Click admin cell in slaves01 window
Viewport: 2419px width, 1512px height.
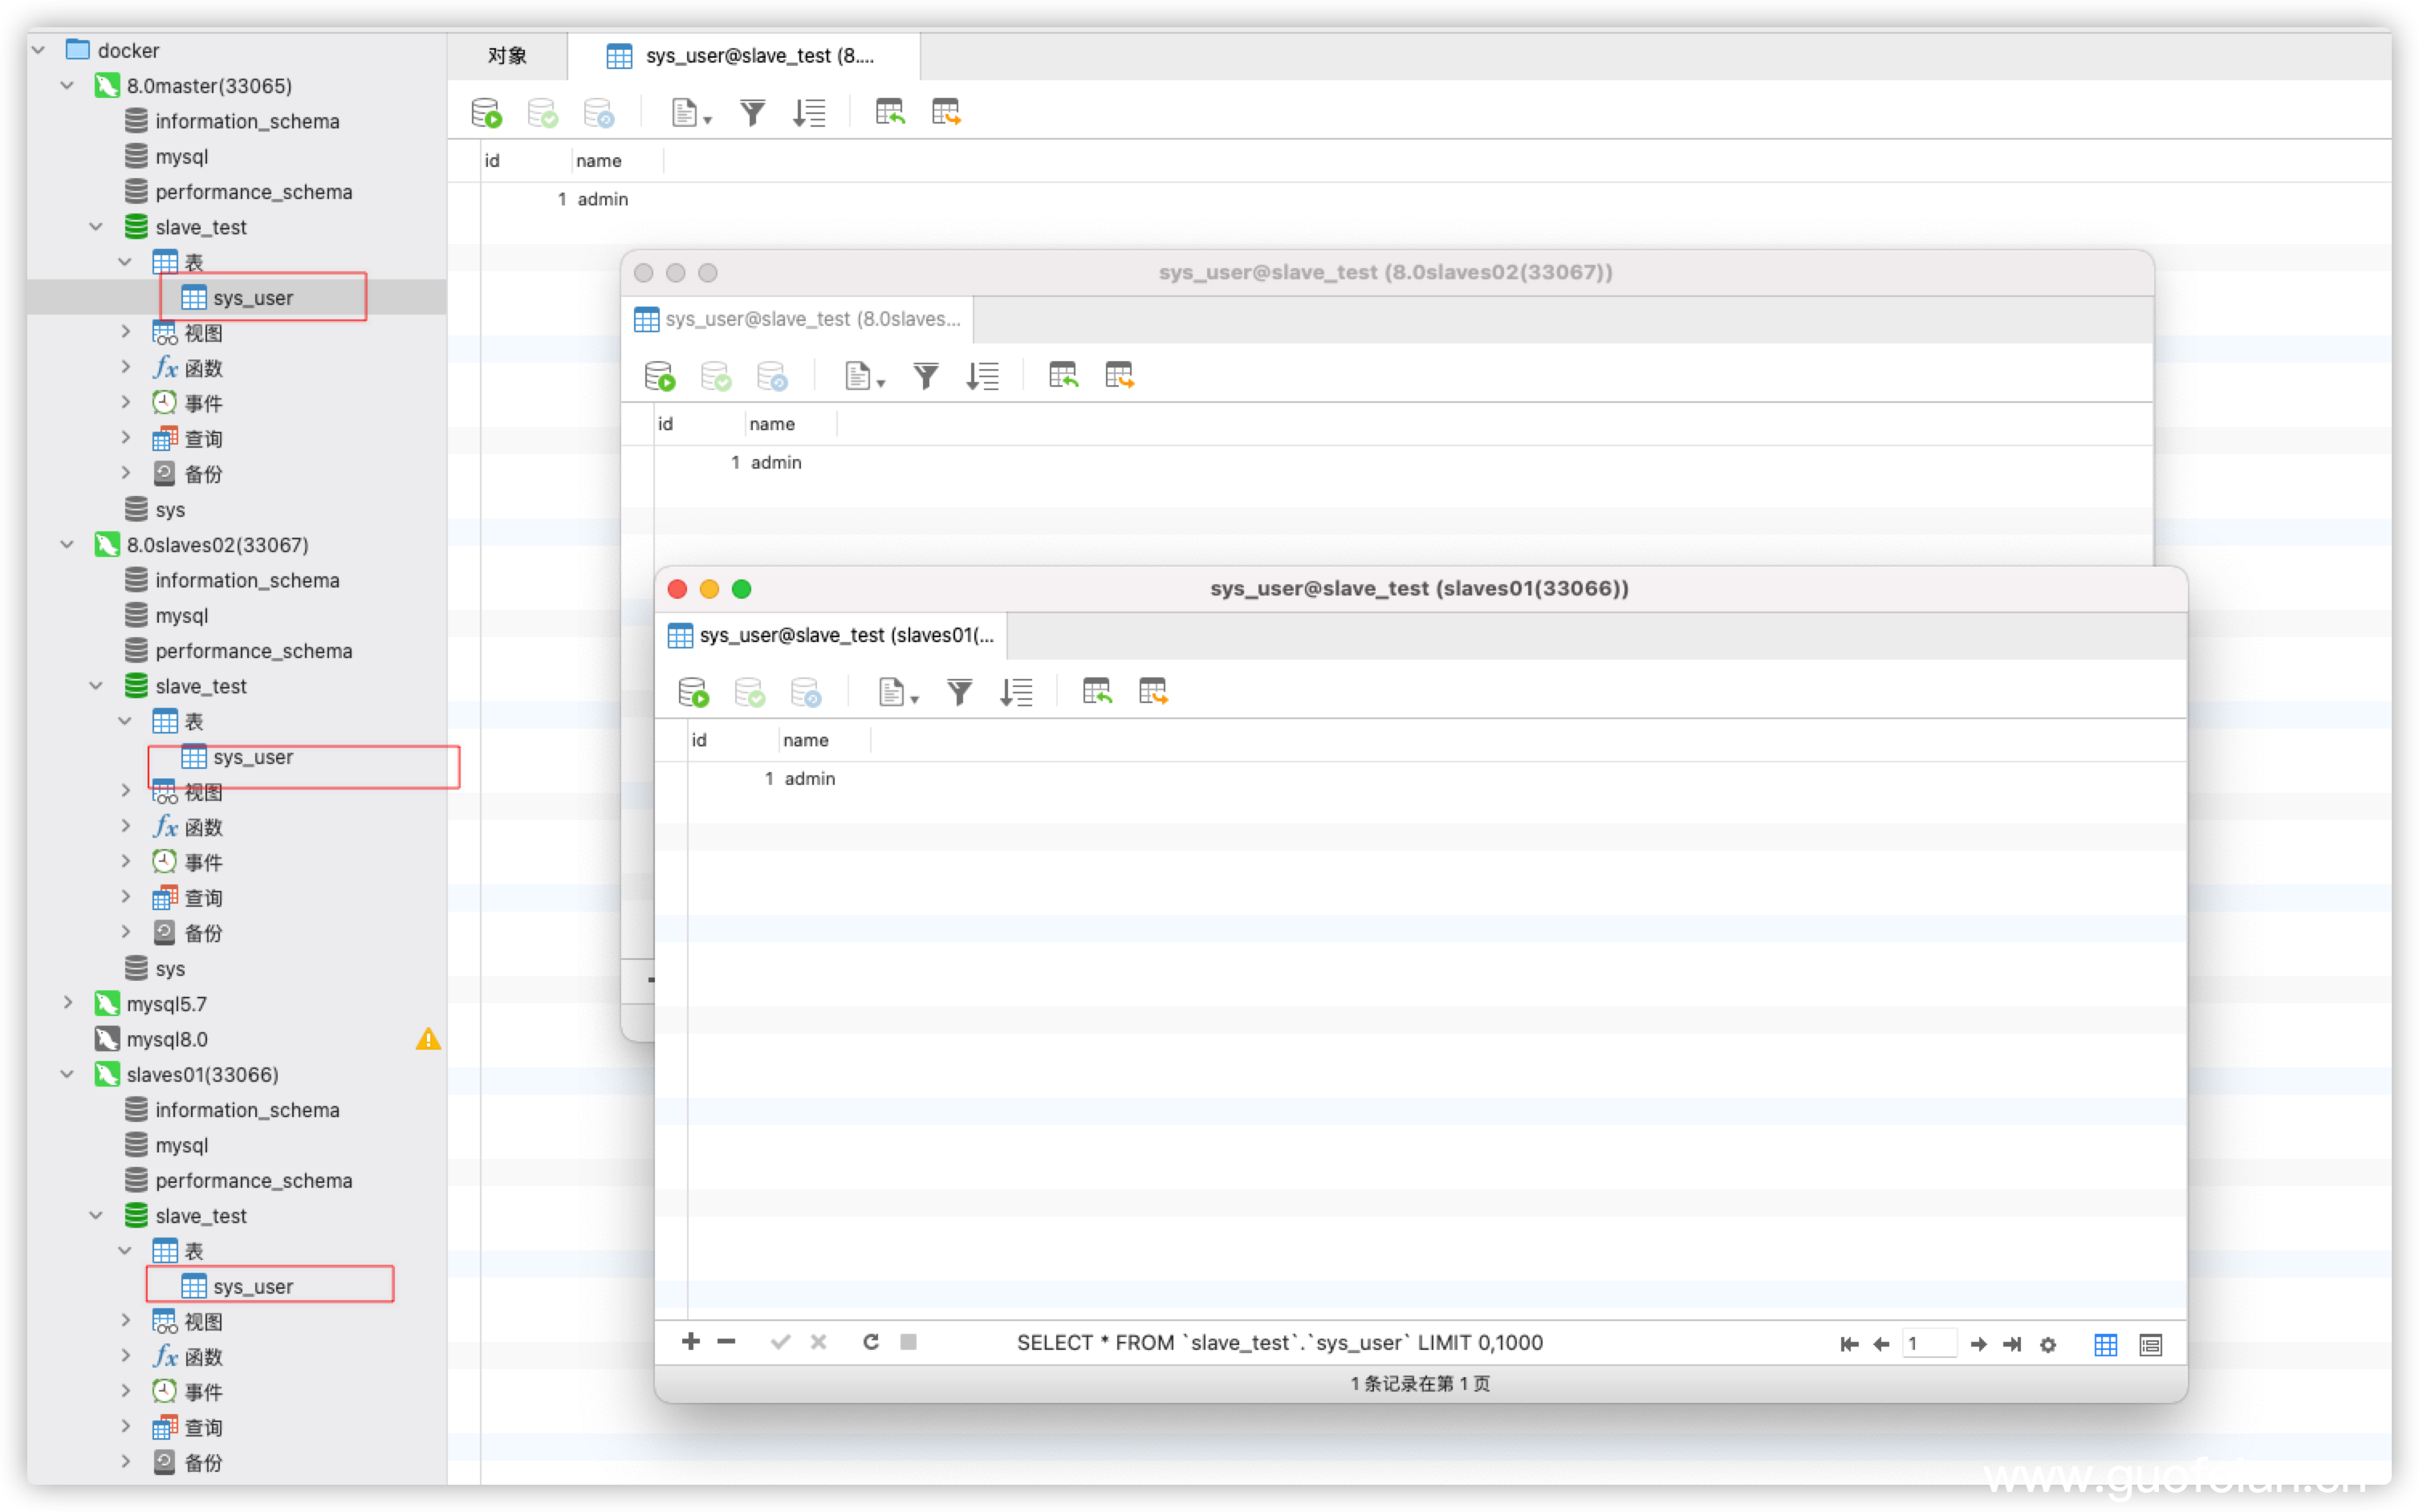pos(809,778)
